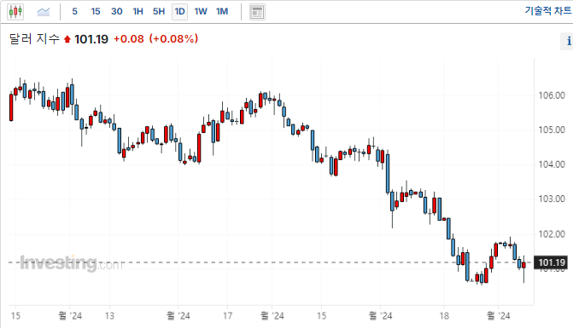Select the 30 minute interval
The width and height of the screenshot is (573, 328).
[x=117, y=12]
